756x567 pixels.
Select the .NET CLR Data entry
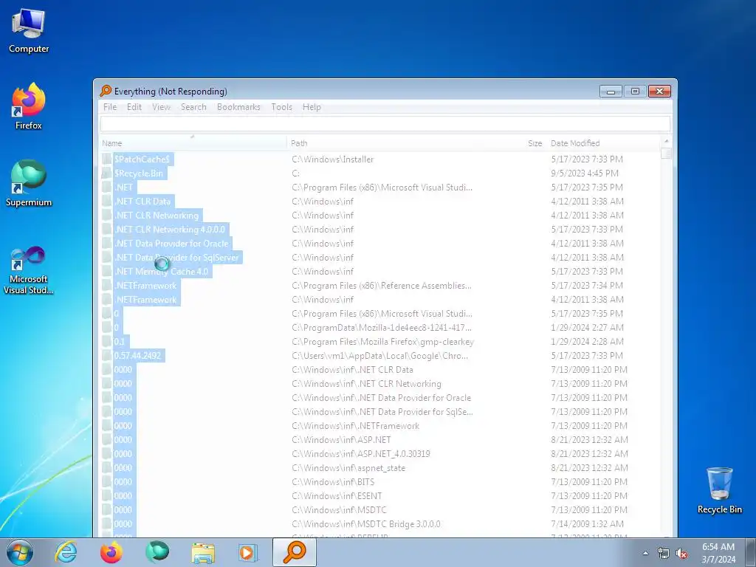pos(142,201)
